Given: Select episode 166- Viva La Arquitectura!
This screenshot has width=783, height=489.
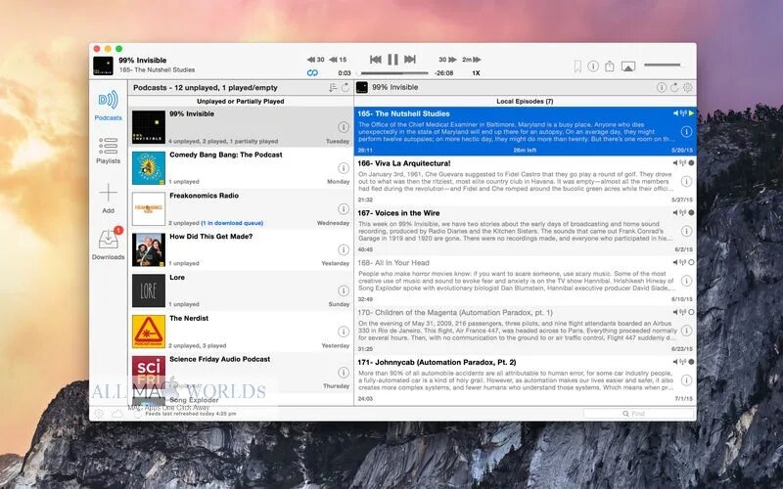Looking at the screenshot, I should click(x=525, y=181).
